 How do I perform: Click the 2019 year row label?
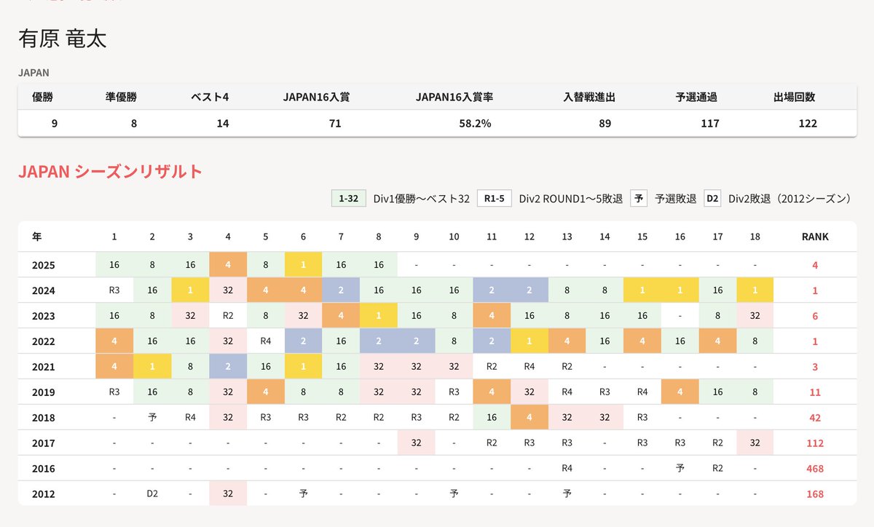coord(44,392)
